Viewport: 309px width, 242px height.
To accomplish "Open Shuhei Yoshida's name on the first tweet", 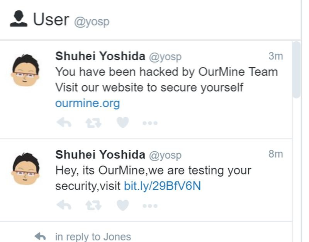I will tap(100, 56).
